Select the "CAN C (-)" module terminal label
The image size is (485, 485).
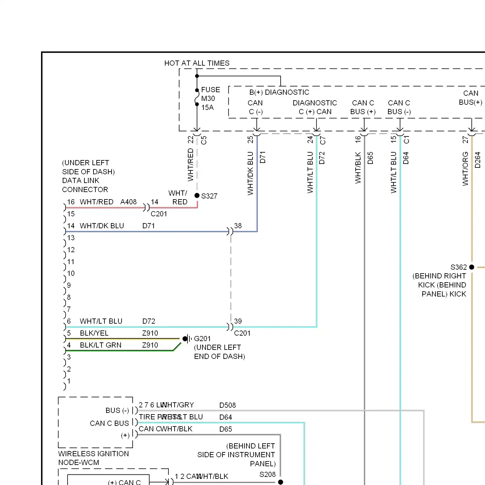[255, 107]
